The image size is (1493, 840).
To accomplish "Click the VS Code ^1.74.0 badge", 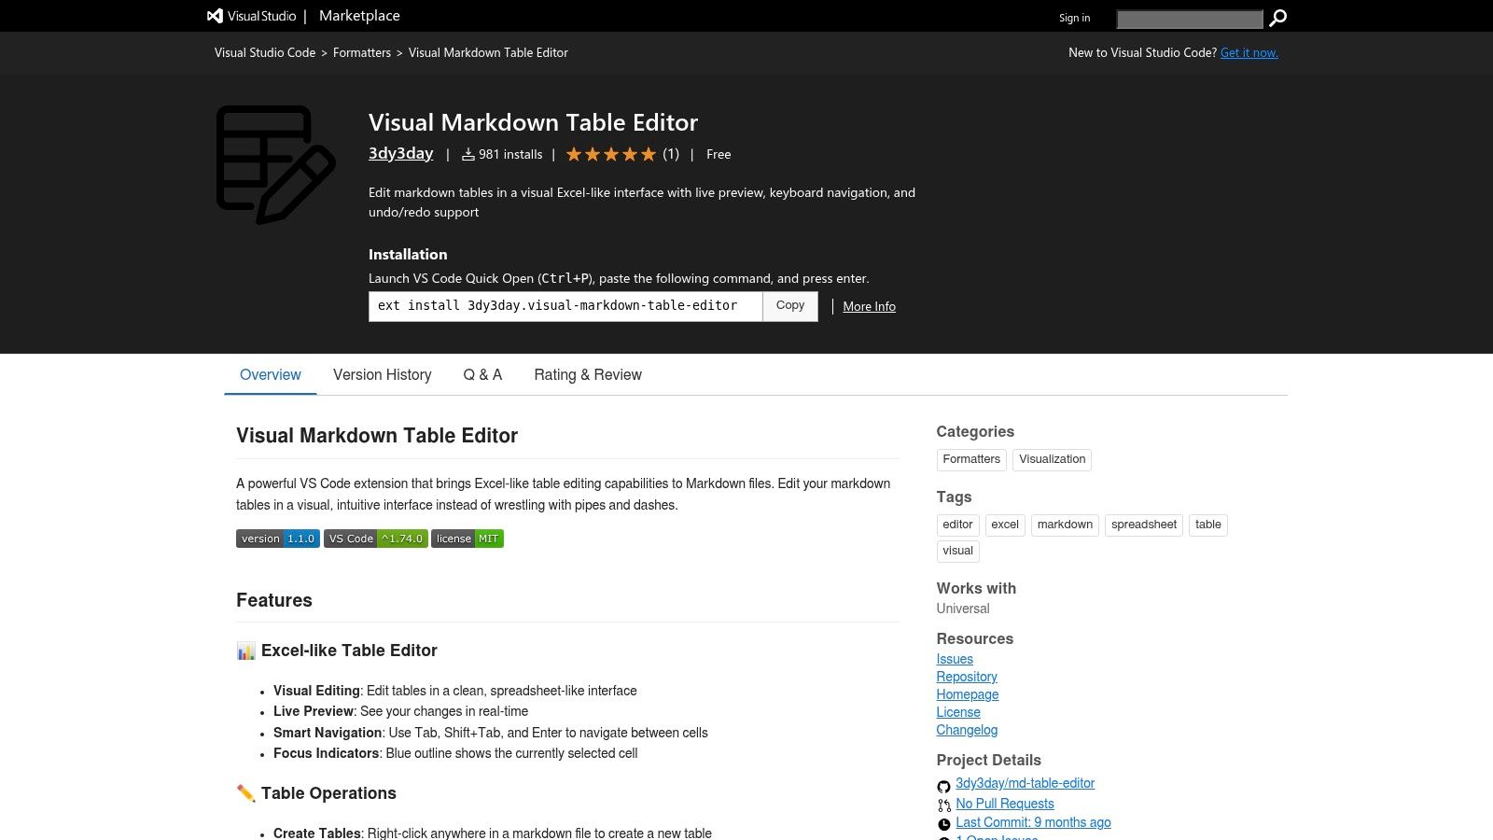I will tap(376, 539).
